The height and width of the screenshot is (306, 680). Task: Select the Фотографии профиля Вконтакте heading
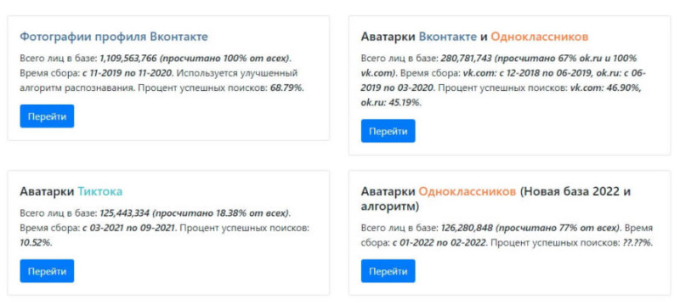click(114, 37)
